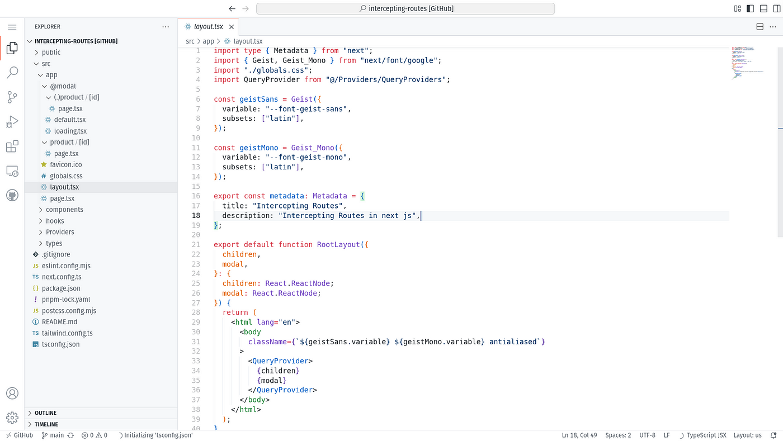Go back with the left arrow
Screen dimensions: 783x441
(x=233, y=8)
